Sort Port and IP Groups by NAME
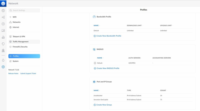Image resolution: width=200 pixels, height=111 pixels. tap(96, 90)
